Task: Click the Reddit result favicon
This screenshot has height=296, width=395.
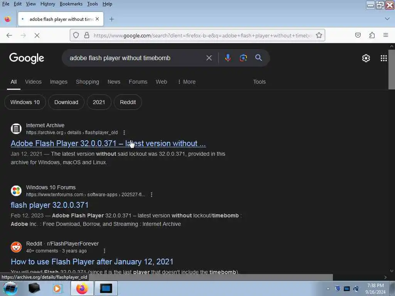Action: [16, 247]
